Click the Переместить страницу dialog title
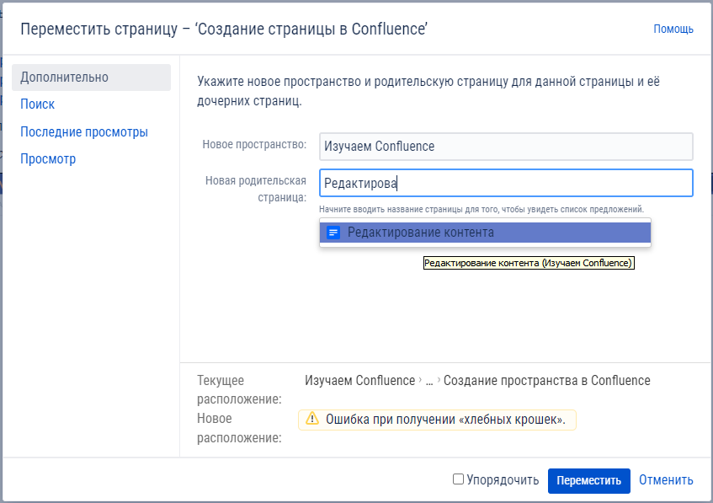This screenshot has width=713, height=503. pyautogui.click(x=225, y=29)
